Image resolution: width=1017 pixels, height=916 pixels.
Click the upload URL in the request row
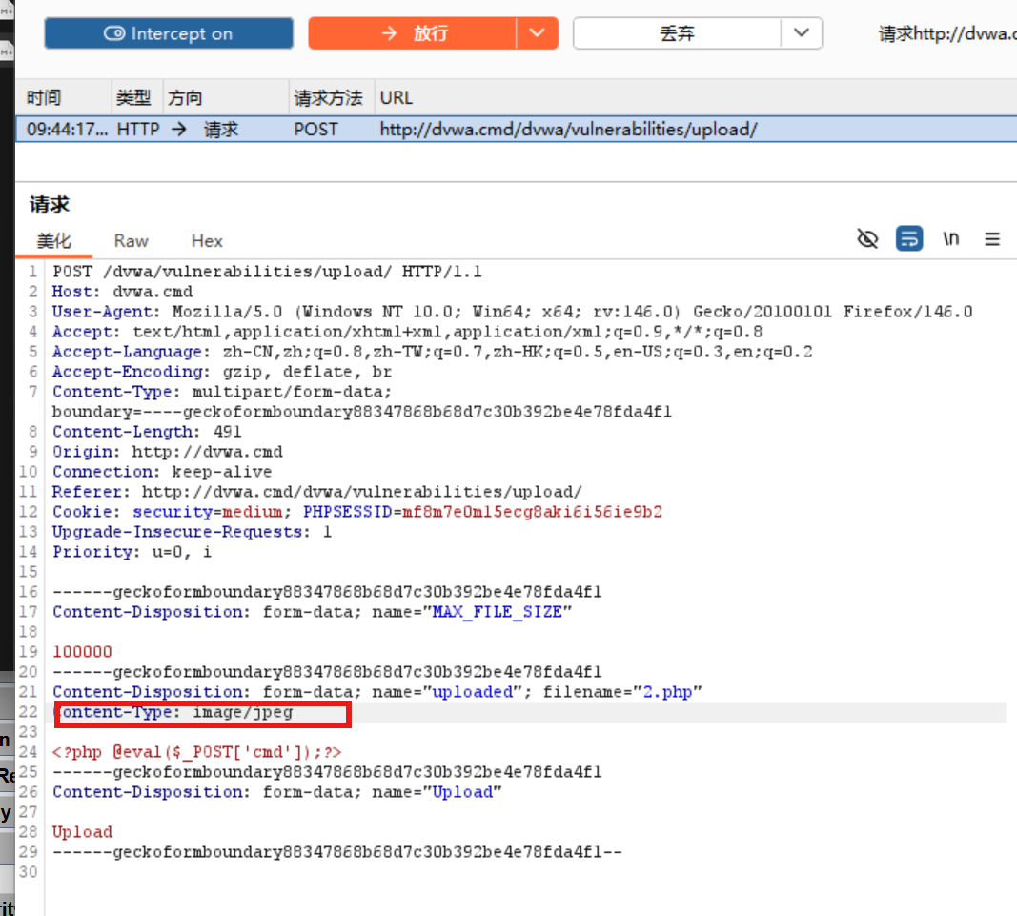568,129
